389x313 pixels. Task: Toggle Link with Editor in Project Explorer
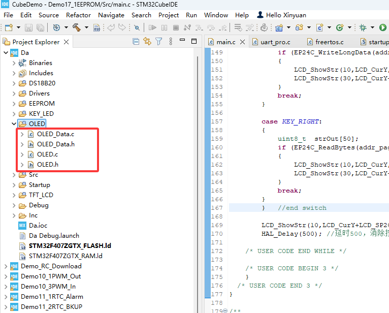tap(147, 42)
